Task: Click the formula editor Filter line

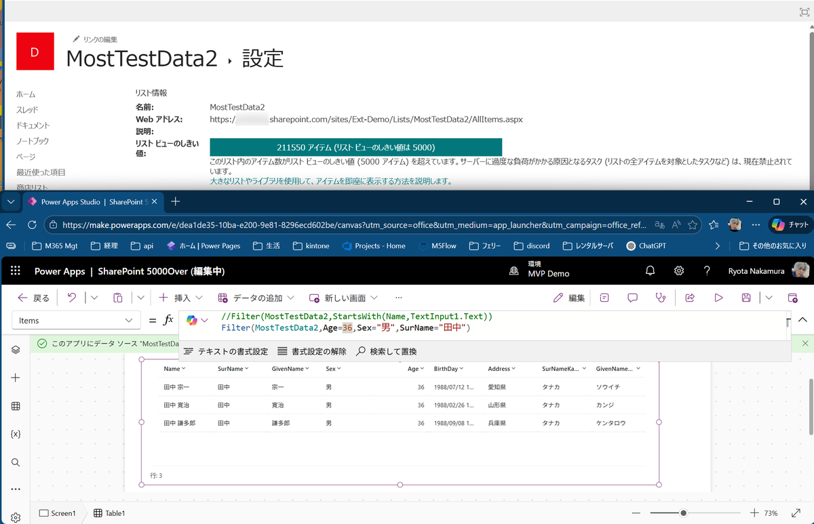Action: [346, 328]
